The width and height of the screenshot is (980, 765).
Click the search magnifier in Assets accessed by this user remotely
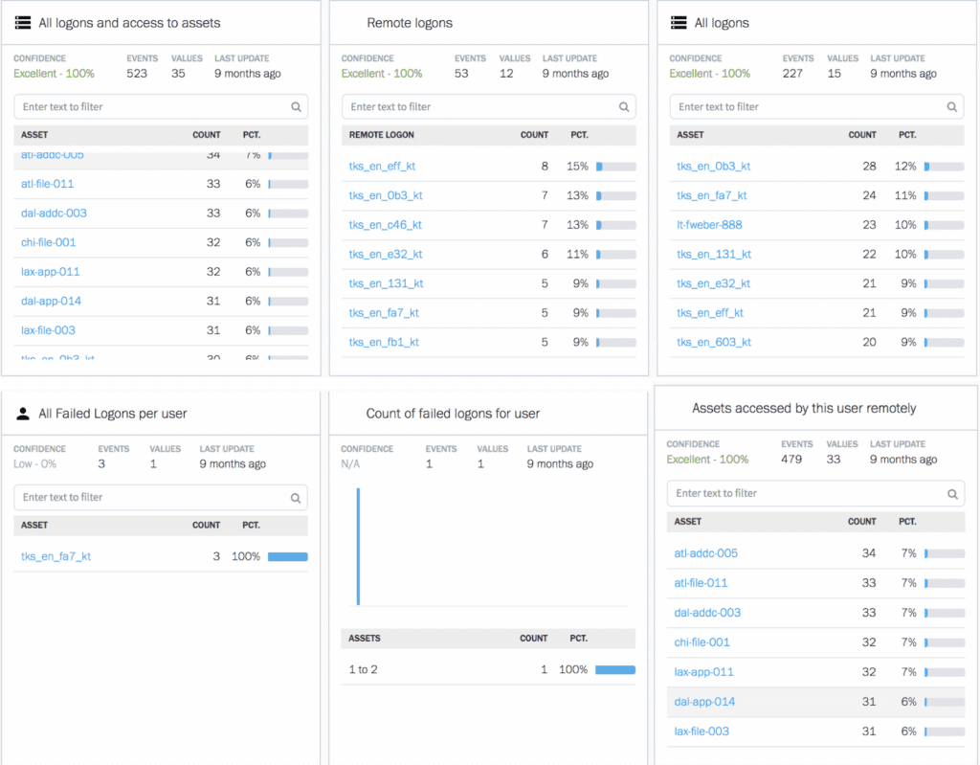tap(951, 493)
